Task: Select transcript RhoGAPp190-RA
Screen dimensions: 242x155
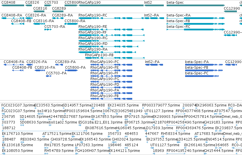Action: point(107,52)
